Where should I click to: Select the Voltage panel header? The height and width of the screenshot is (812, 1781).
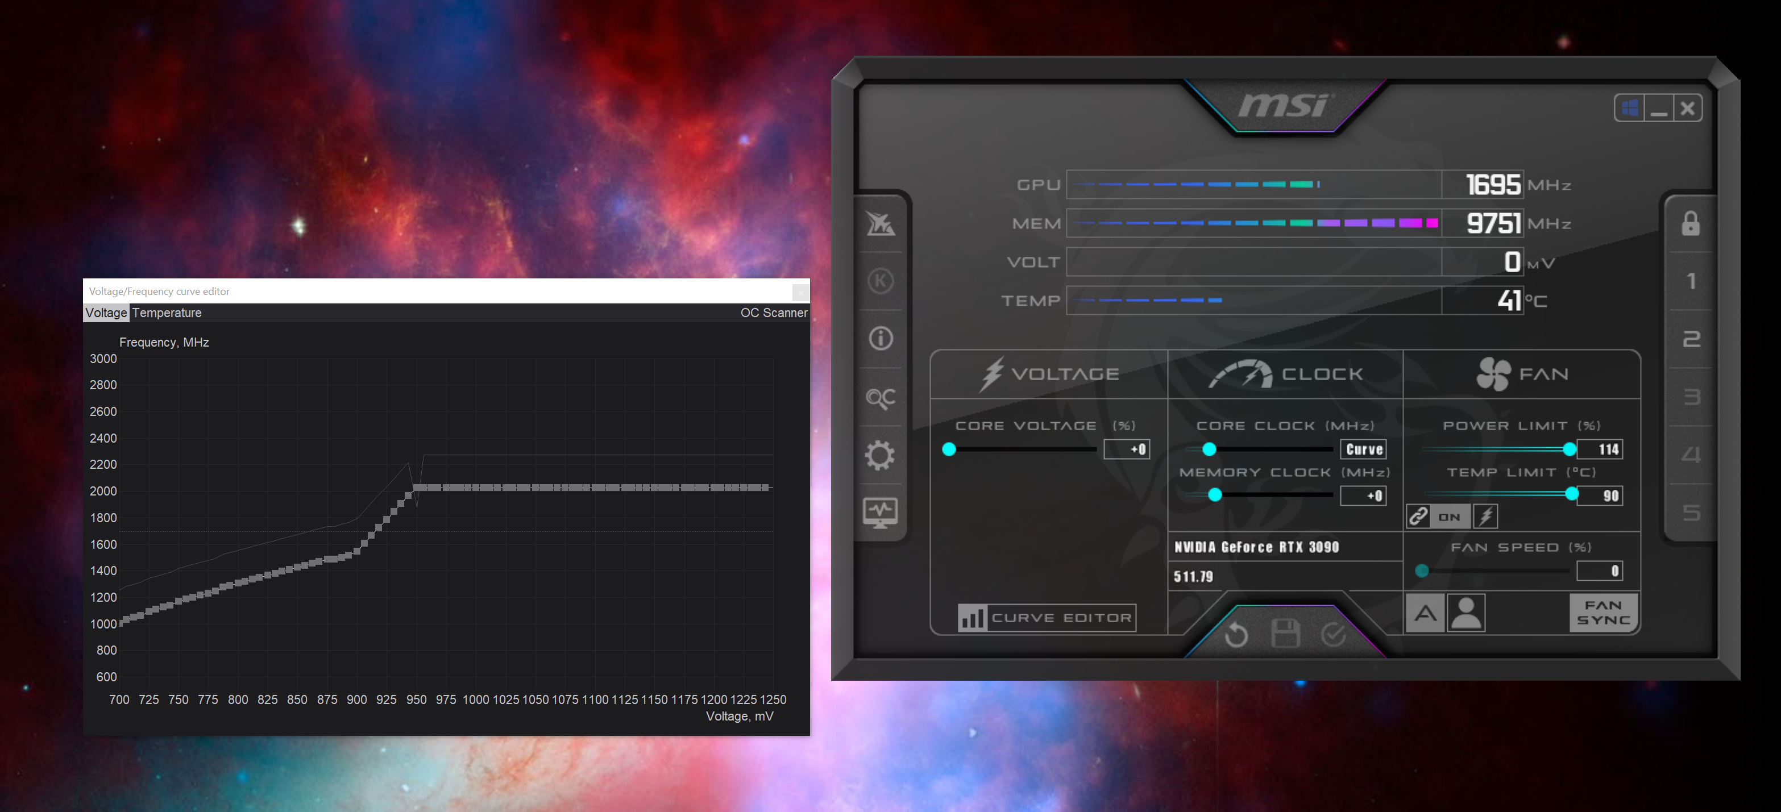point(1049,374)
